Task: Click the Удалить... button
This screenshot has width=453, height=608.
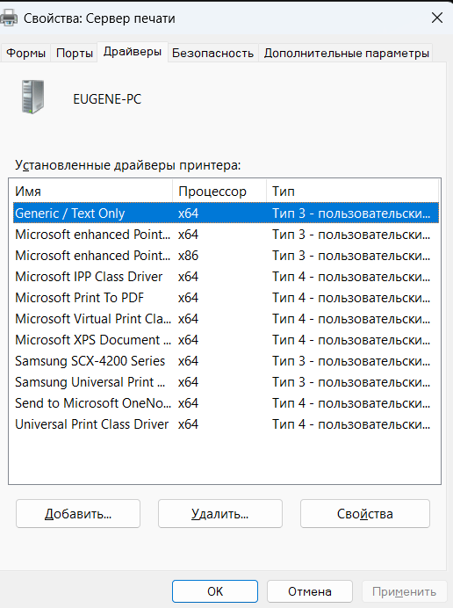Action: pos(220,514)
